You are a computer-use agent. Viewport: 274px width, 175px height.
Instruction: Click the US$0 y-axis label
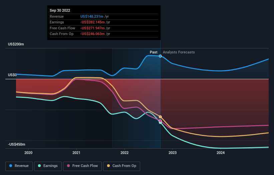click(12, 75)
